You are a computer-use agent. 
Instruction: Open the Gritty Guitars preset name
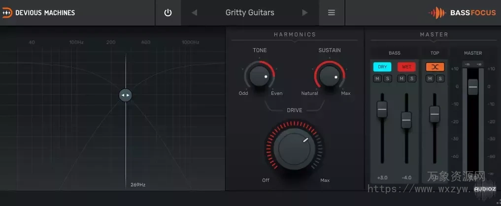(x=250, y=13)
